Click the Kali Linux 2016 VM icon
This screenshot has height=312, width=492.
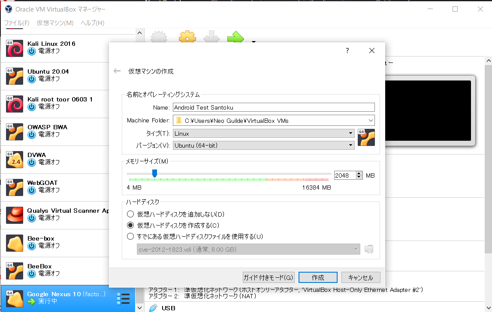click(x=15, y=48)
